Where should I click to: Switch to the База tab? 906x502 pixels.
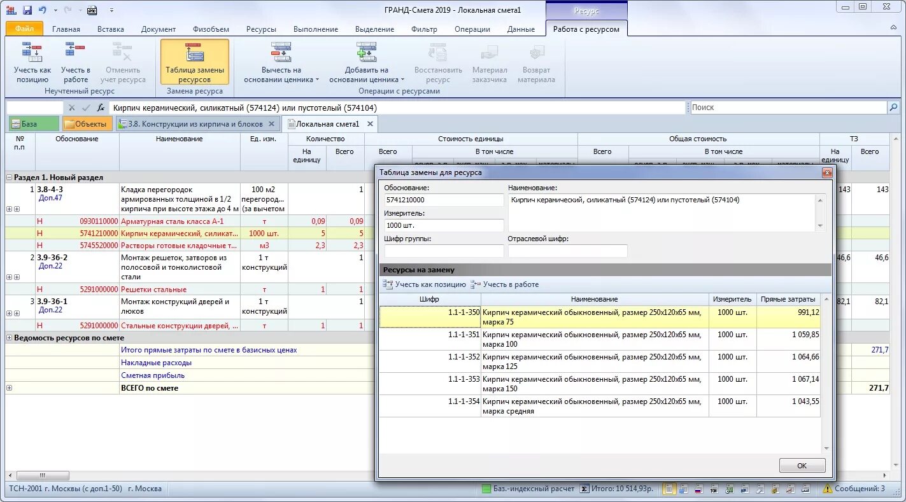pyautogui.click(x=34, y=123)
